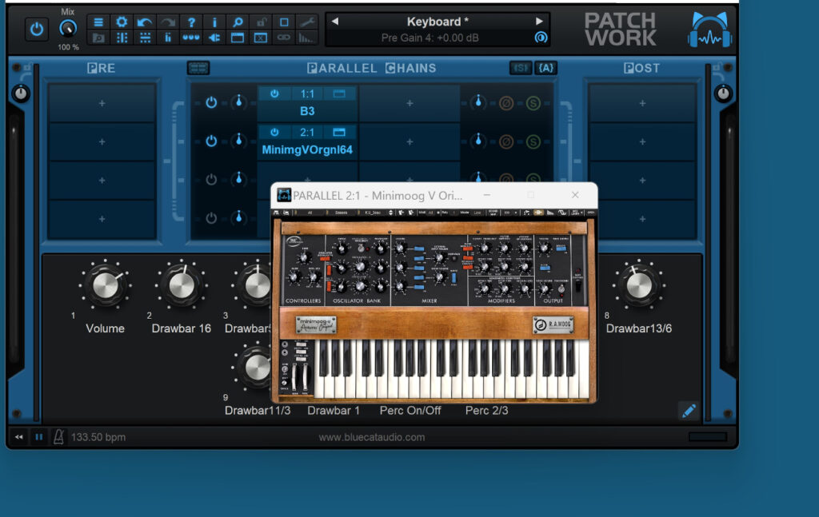Toggle the main PatchWork power button

pos(37,29)
